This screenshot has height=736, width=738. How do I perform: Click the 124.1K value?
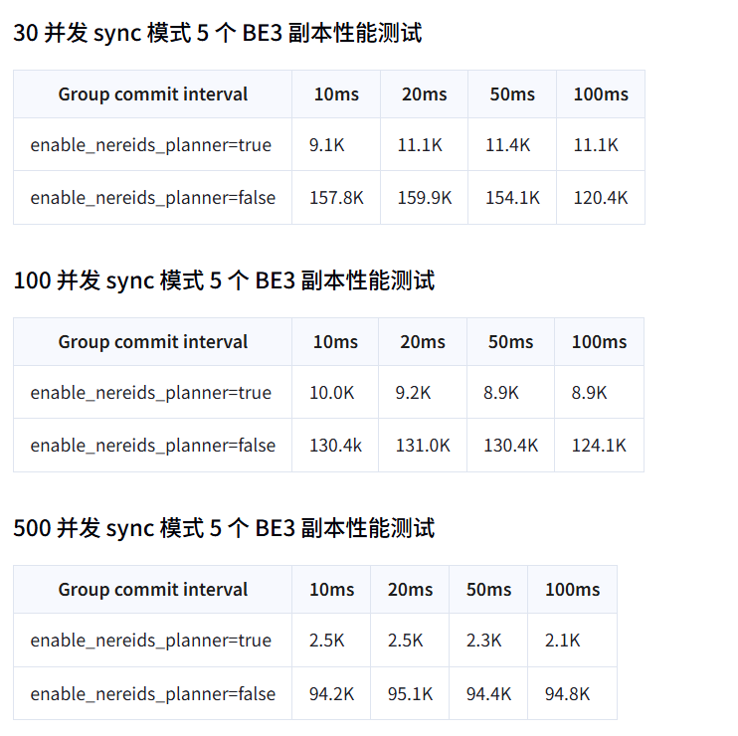point(599,446)
